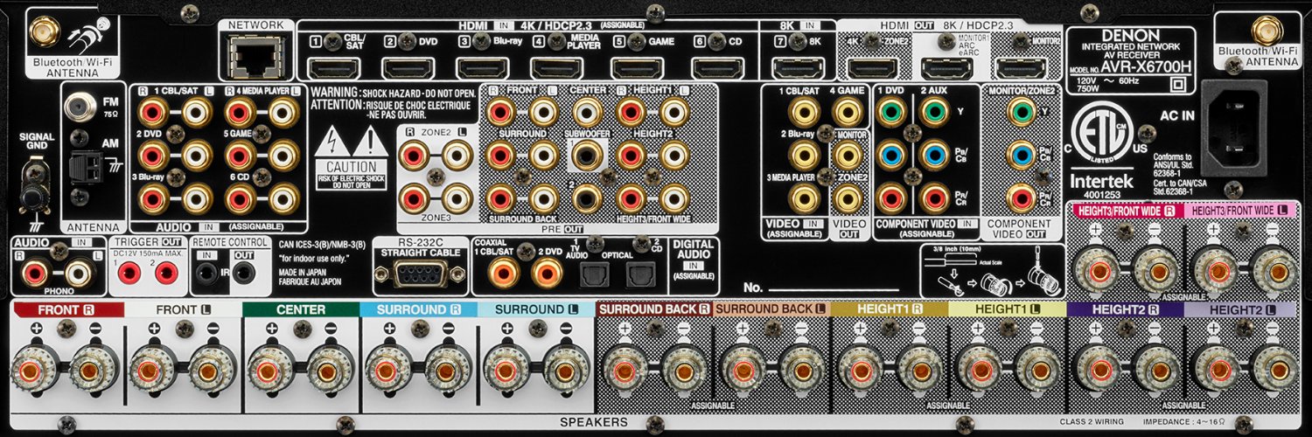Click the exclamation mark caution triangle
Viewport: 1312px width, 437px height.
[370, 140]
